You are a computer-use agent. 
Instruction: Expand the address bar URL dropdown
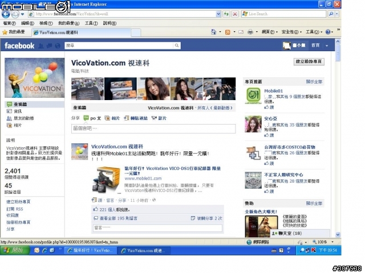coord(218,14)
